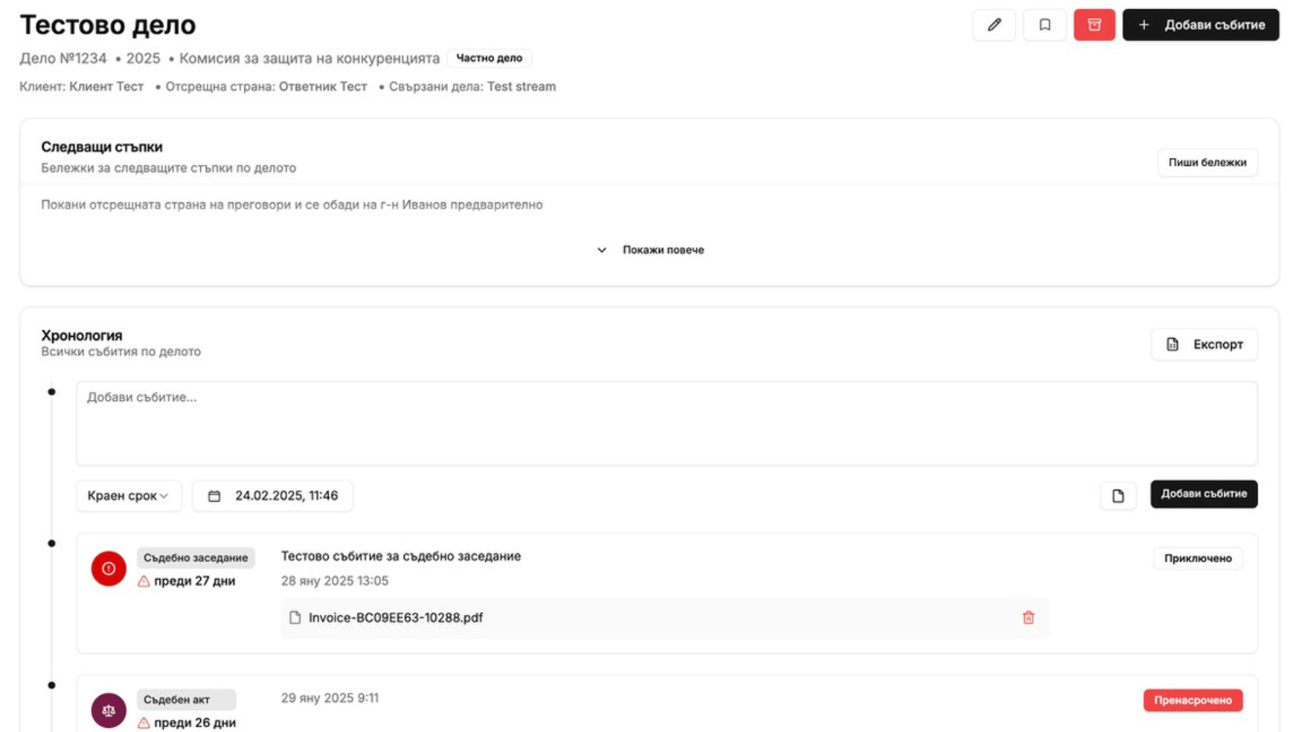
Task: Click the note text starting 'Покани отсрещната страна'
Action: [292, 205]
